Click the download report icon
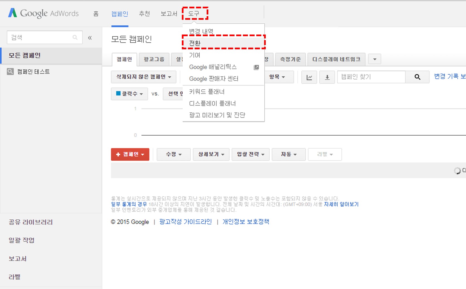 click(x=327, y=77)
